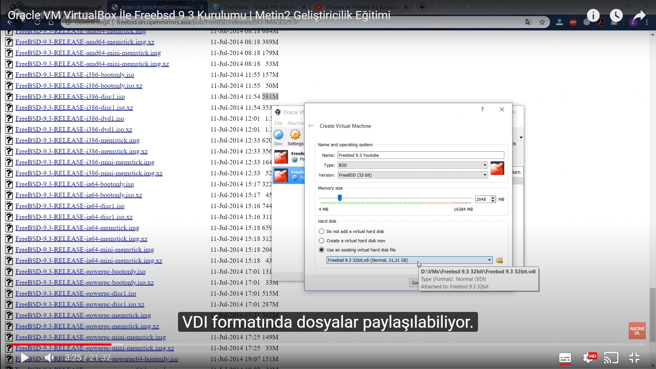Toggle subtitles with the captions icon
Image resolution: width=656 pixels, height=369 pixels.
click(x=565, y=358)
